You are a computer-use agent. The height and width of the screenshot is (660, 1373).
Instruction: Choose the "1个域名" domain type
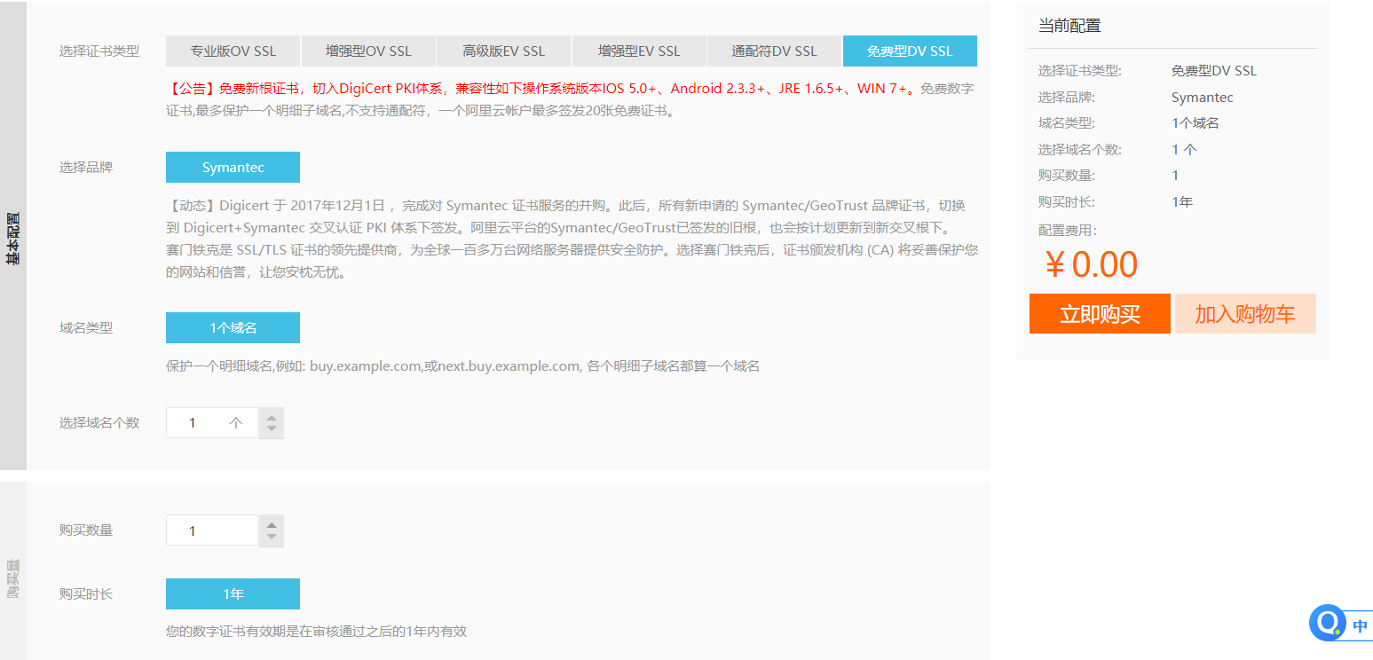pos(233,327)
